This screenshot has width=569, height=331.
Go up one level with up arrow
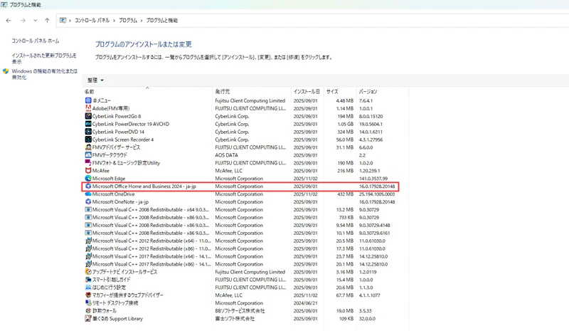47,21
